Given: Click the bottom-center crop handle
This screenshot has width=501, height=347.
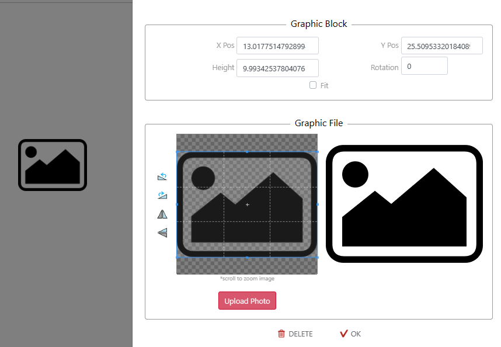Looking at the screenshot, I should pos(247,257).
